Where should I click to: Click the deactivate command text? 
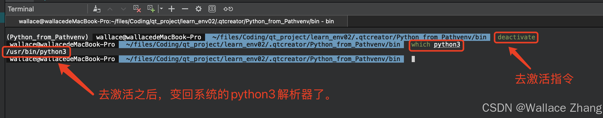click(516, 37)
